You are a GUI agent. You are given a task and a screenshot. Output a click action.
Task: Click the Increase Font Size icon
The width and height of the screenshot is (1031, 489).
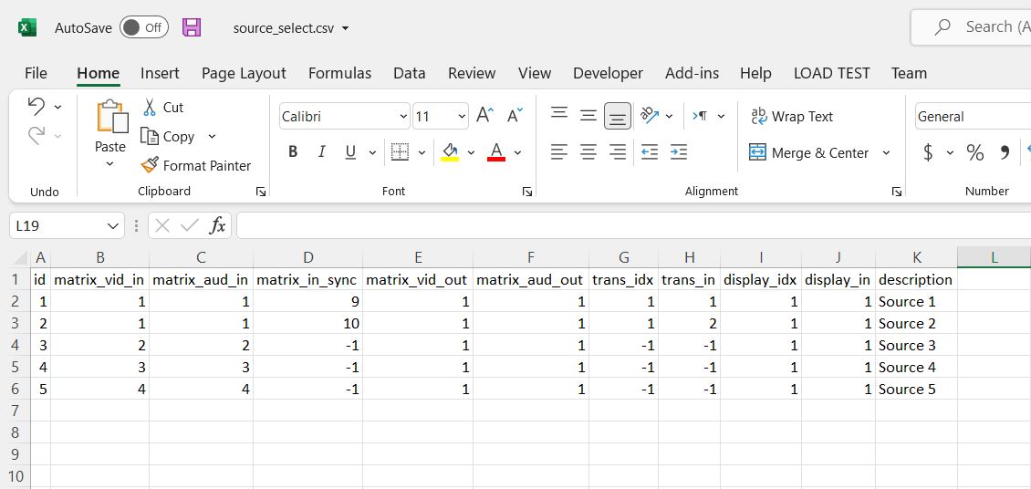coord(484,116)
